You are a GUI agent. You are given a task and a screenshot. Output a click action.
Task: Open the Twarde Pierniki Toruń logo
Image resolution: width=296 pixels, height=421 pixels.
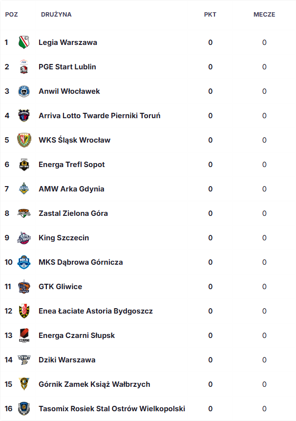point(24,115)
